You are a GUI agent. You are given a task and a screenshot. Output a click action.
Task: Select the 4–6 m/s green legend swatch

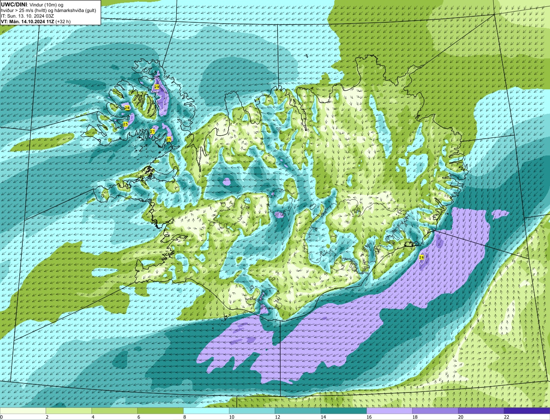[115, 411]
